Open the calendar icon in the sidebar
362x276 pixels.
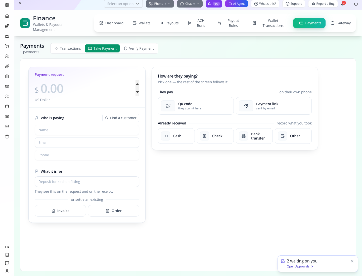click(7, 76)
